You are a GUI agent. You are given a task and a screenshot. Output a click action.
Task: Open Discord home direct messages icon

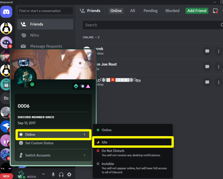pyautogui.click(x=6, y=12)
